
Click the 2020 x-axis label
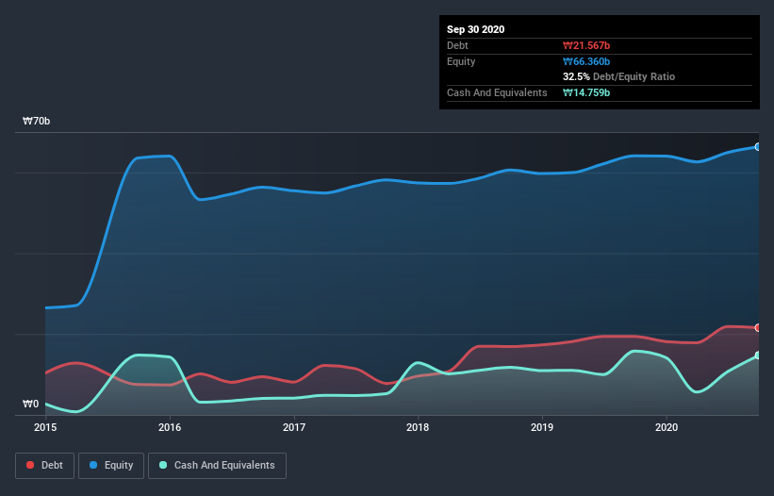coord(667,427)
